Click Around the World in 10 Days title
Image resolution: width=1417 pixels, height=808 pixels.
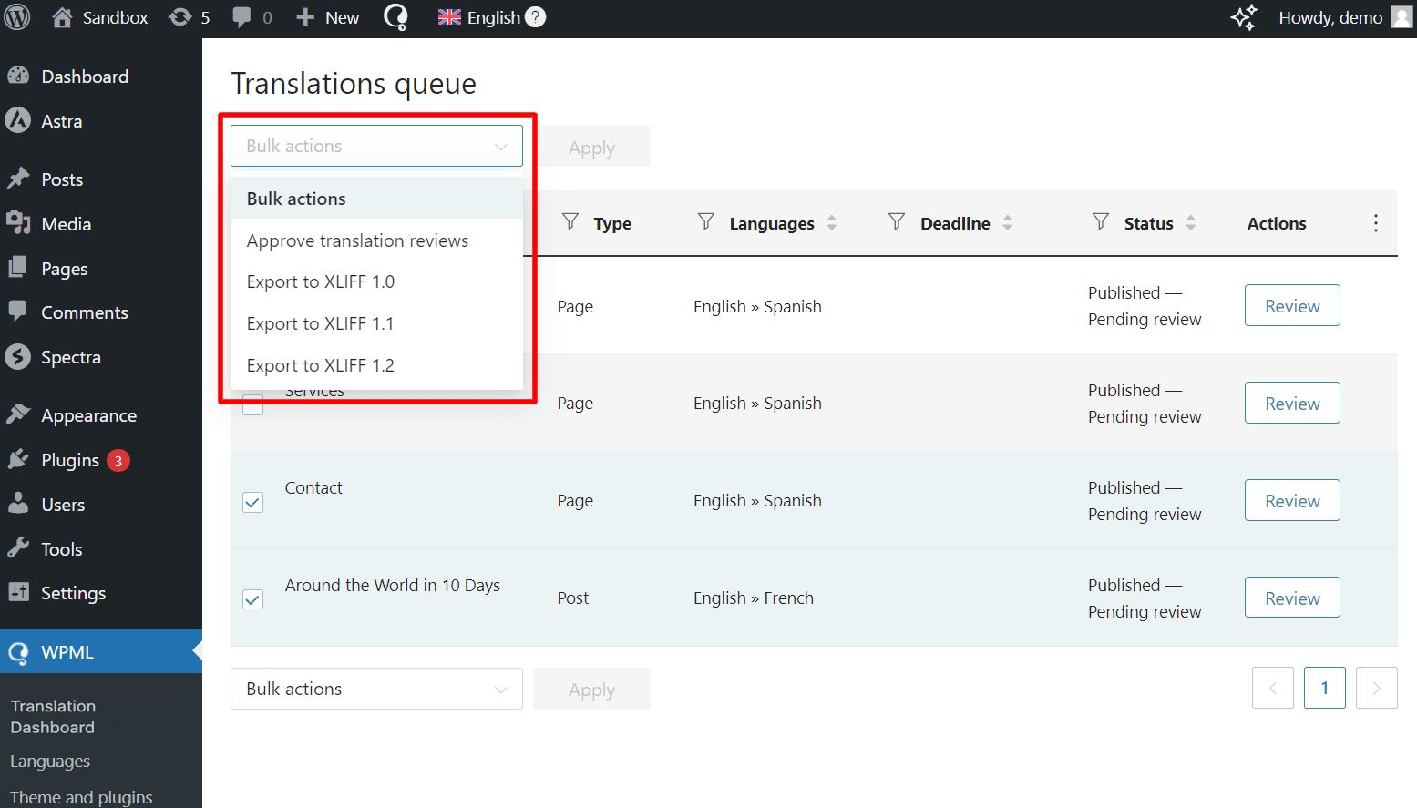(393, 586)
